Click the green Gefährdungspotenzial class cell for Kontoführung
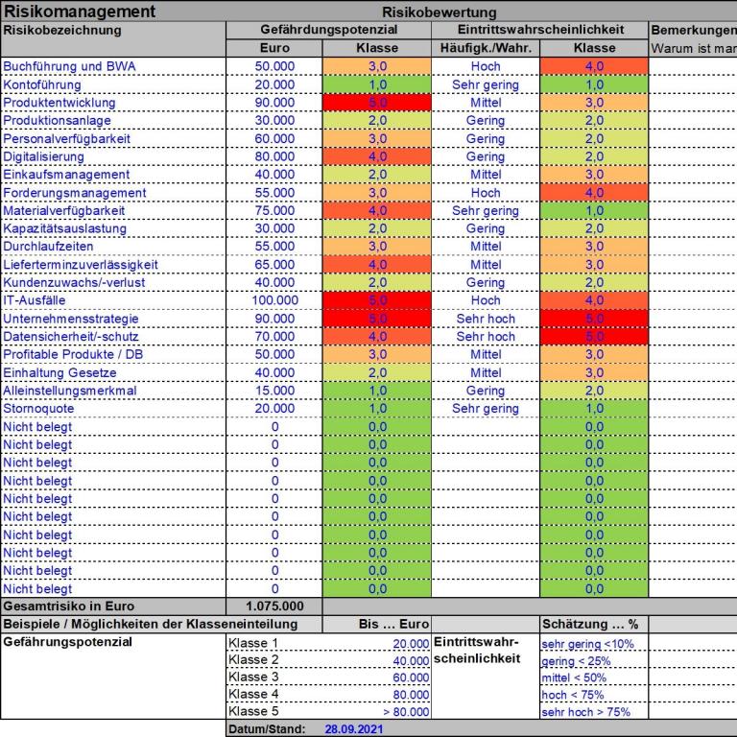The image size is (737, 737). pyautogui.click(x=377, y=84)
